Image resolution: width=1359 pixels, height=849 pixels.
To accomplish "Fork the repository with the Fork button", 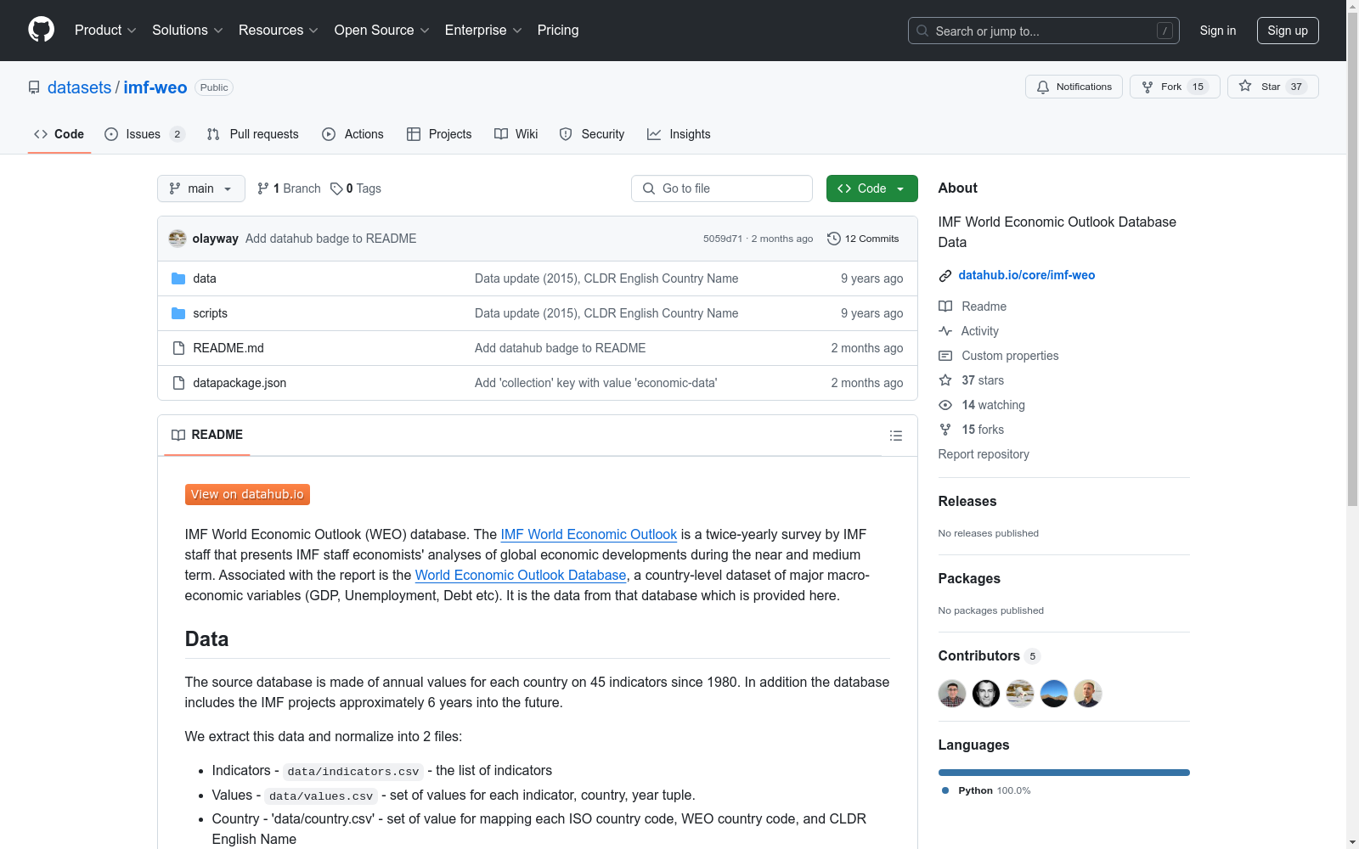I will 1175,87.
